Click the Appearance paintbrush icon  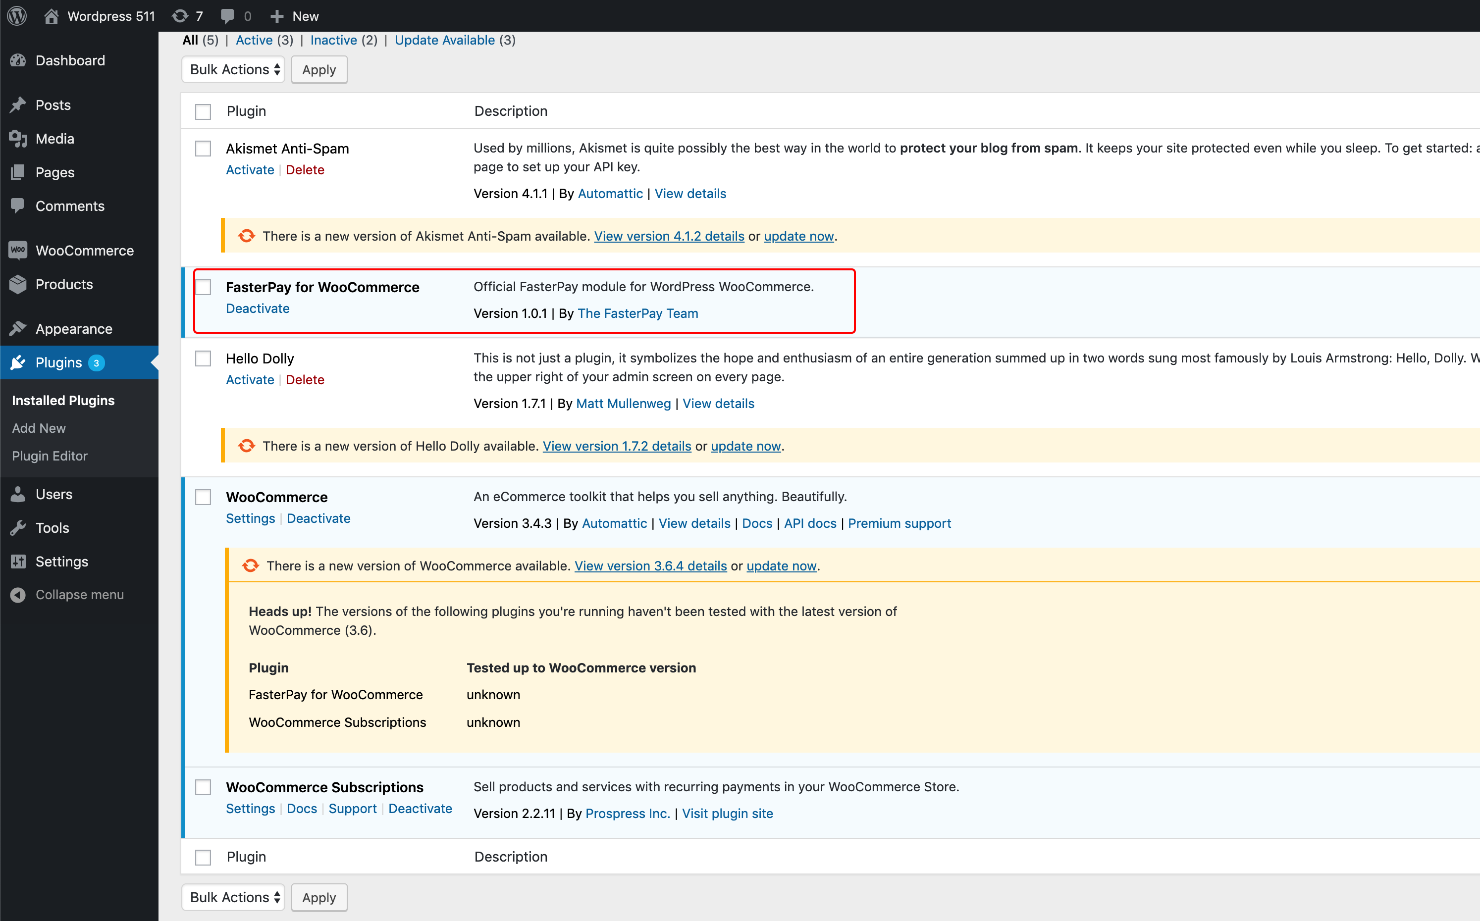coord(18,329)
